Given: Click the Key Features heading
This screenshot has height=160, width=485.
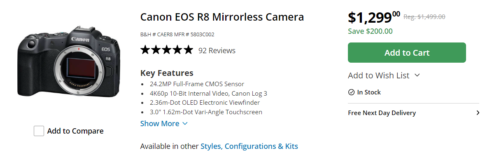Looking at the screenshot, I should pyautogui.click(x=167, y=73).
